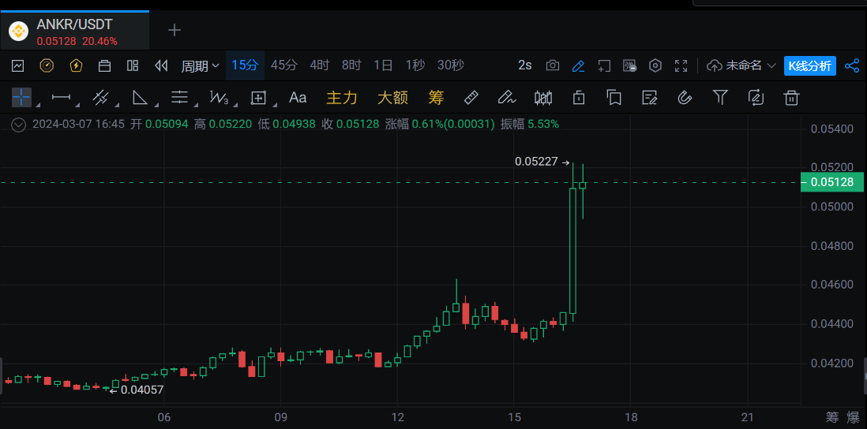Add a new chart tab with plus

click(x=175, y=30)
